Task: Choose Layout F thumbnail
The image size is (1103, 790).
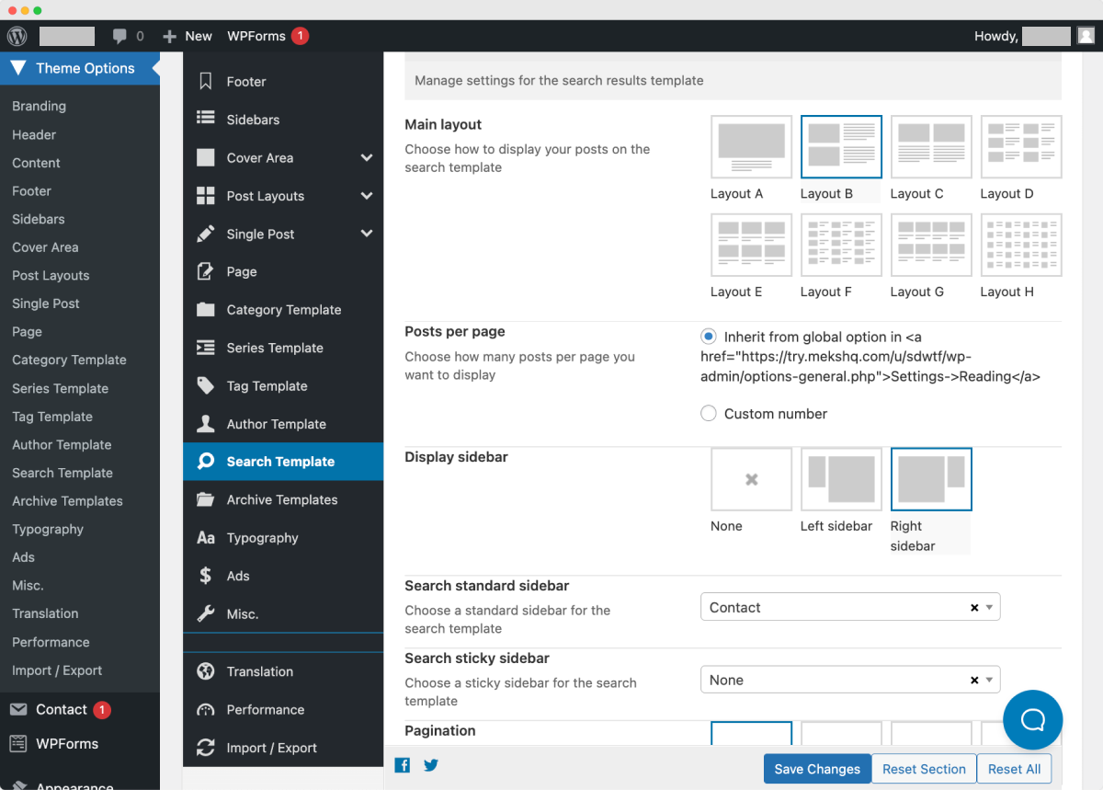Action: pyautogui.click(x=841, y=245)
